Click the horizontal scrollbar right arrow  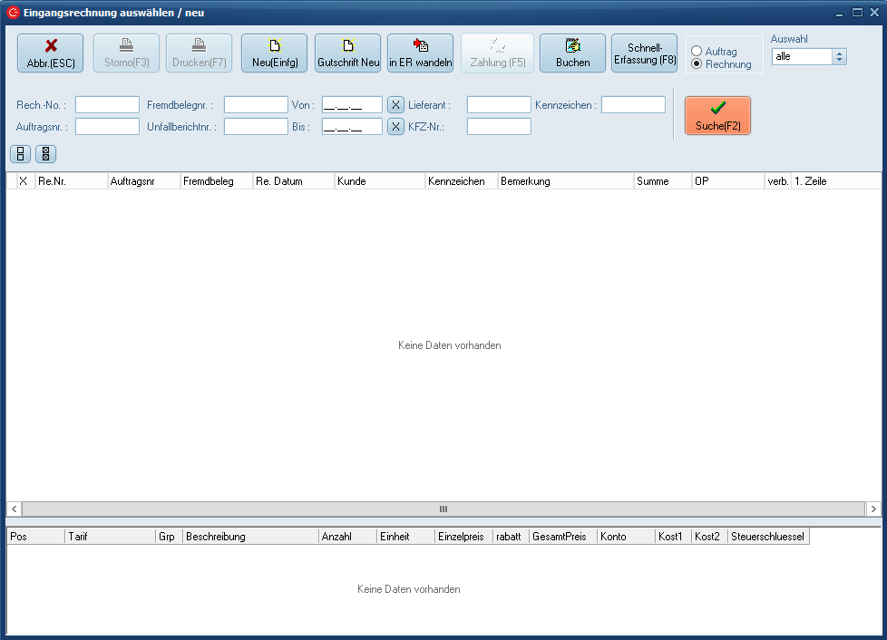(x=872, y=509)
